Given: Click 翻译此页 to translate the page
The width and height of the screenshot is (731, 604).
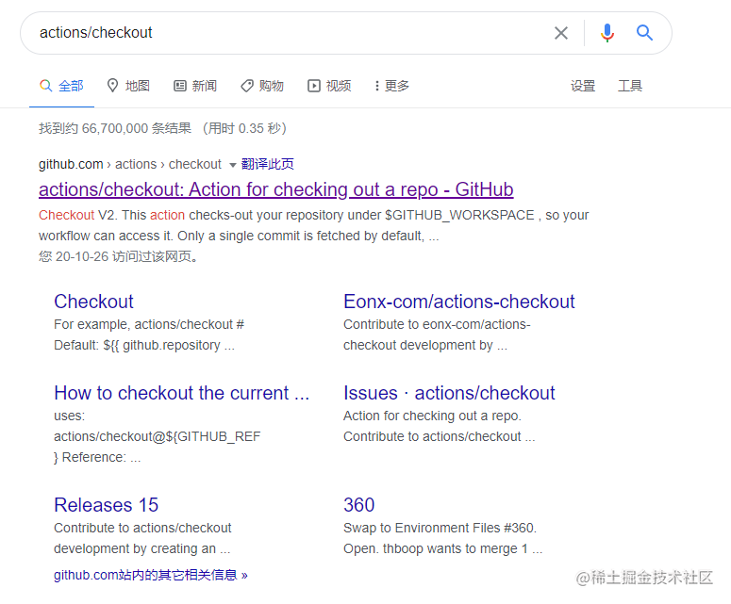Looking at the screenshot, I should (267, 164).
